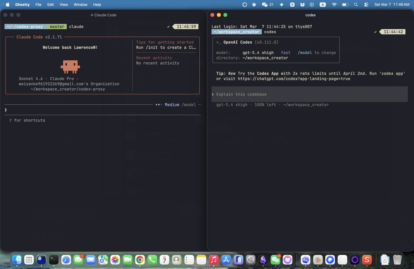414x269 pixels.
Task: Open Downloads stack in the dock
Action: tap(385, 259)
